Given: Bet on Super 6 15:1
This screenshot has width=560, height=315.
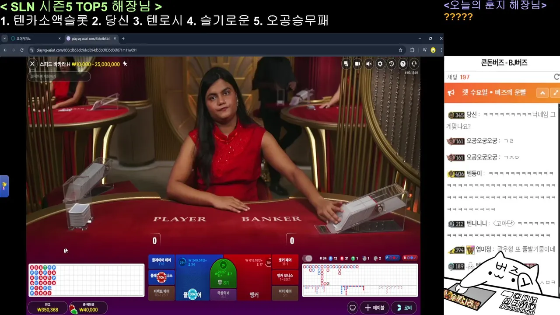Looking at the screenshot, I should 223,294.
